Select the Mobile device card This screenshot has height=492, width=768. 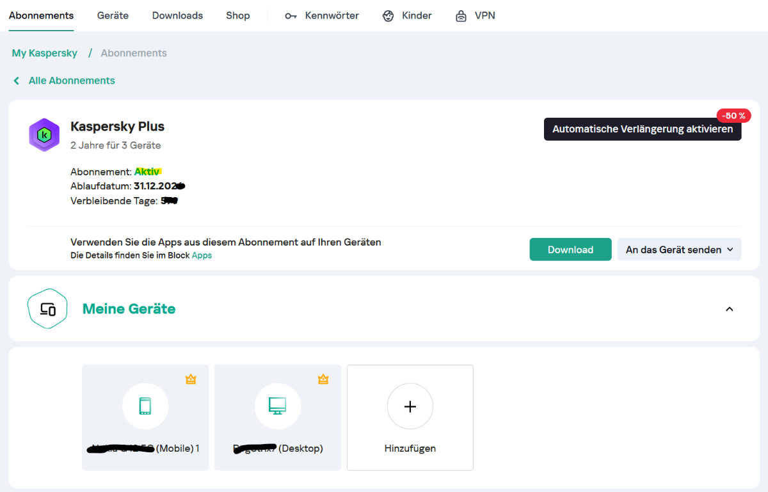coord(145,418)
